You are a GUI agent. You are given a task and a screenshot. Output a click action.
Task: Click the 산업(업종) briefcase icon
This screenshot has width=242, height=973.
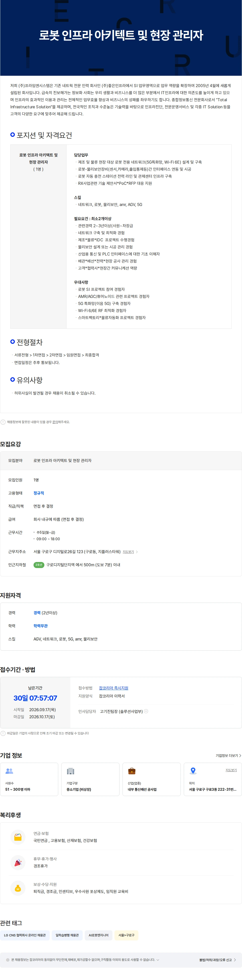click(x=132, y=771)
